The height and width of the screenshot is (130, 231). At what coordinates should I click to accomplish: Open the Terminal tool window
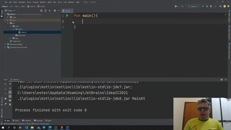38,121
